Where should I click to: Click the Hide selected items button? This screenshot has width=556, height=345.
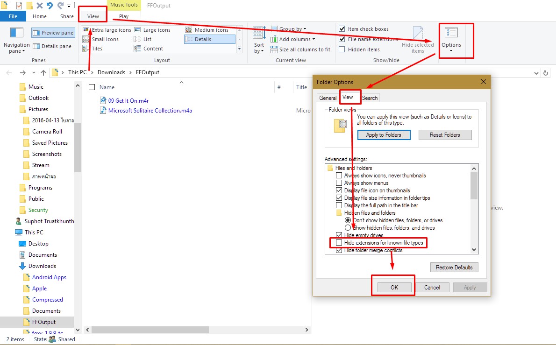tap(418, 40)
